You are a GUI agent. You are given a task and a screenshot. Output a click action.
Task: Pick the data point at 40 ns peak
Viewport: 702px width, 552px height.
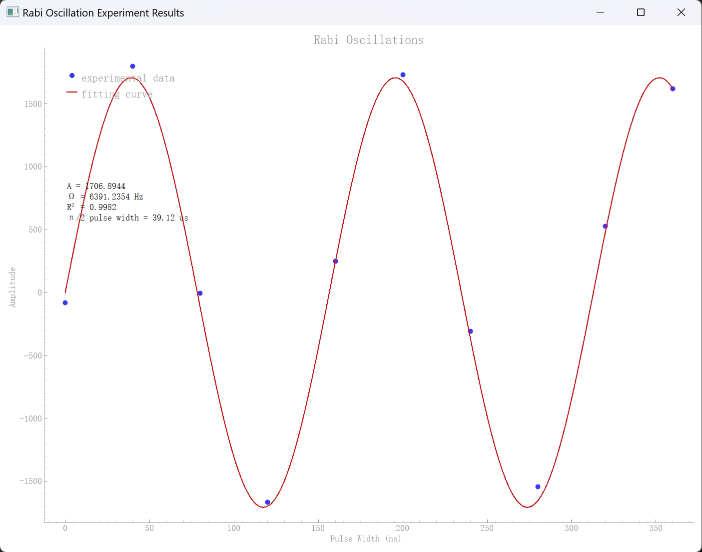pos(132,66)
